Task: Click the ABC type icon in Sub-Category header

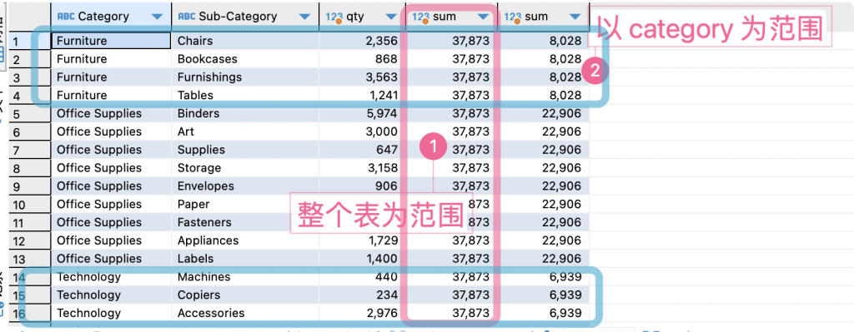Action: (186, 17)
